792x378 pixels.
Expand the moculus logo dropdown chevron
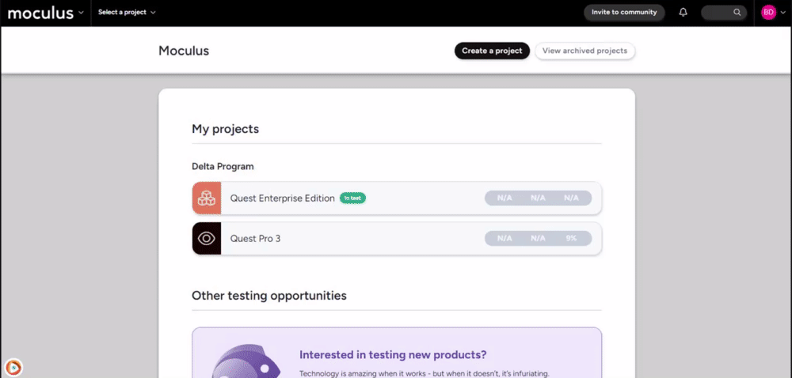[x=81, y=13]
